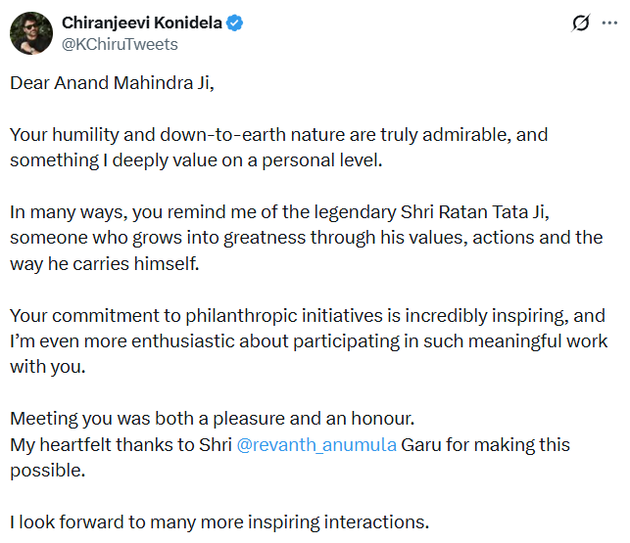The width and height of the screenshot is (630, 543).
Task: Click the word "possible." in the tweet
Action: pos(44,471)
